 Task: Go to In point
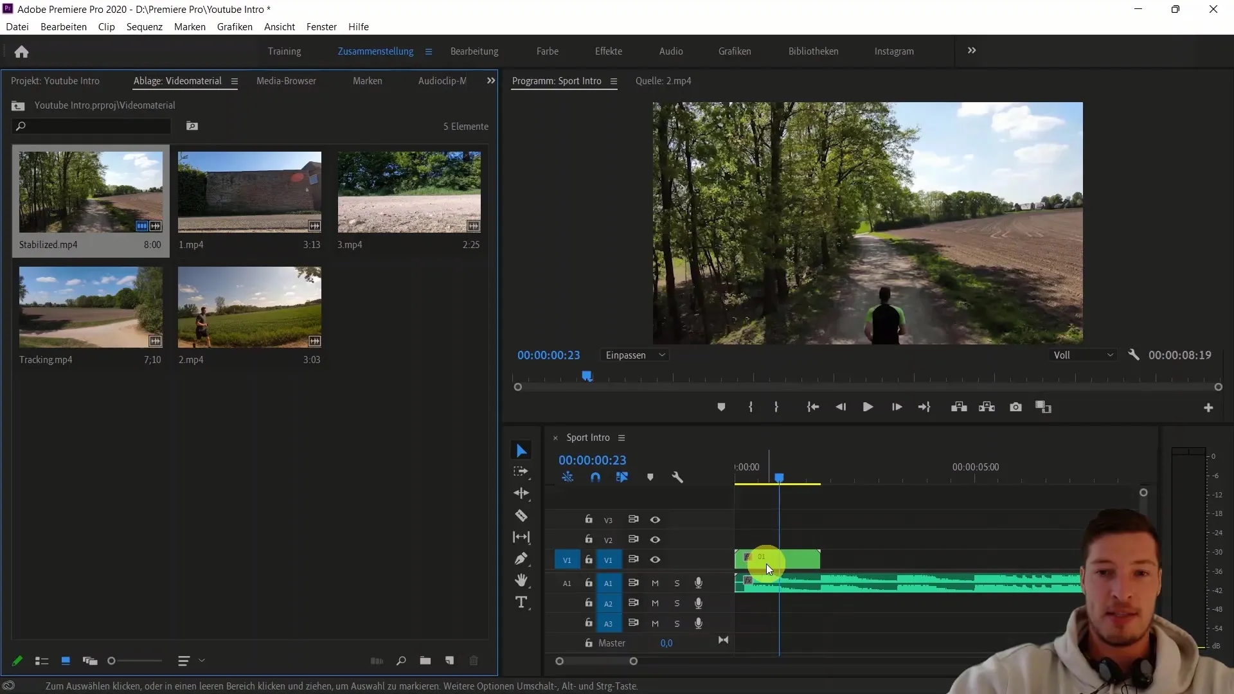tap(813, 407)
